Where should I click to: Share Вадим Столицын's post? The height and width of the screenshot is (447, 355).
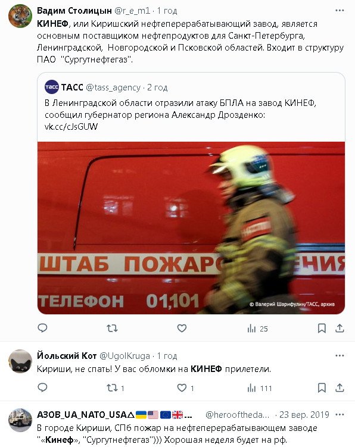click(340, 329)
